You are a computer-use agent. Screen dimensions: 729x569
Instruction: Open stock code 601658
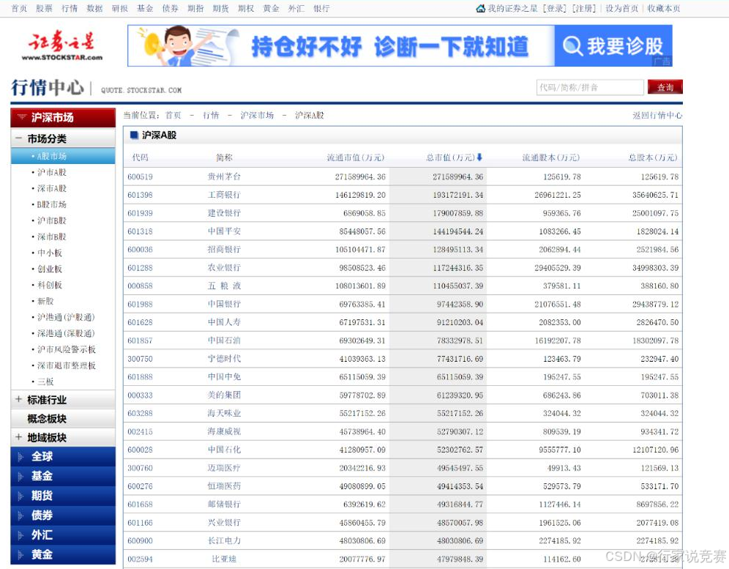(140, 505)
